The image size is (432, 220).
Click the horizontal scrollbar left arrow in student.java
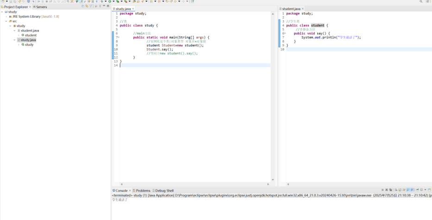pyautogui.click(x=288, y=184)
